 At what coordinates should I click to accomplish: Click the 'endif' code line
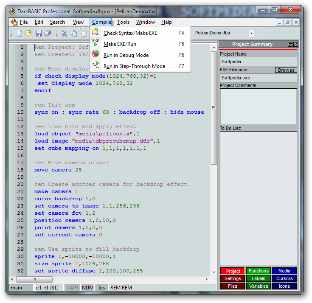(43, 90)
